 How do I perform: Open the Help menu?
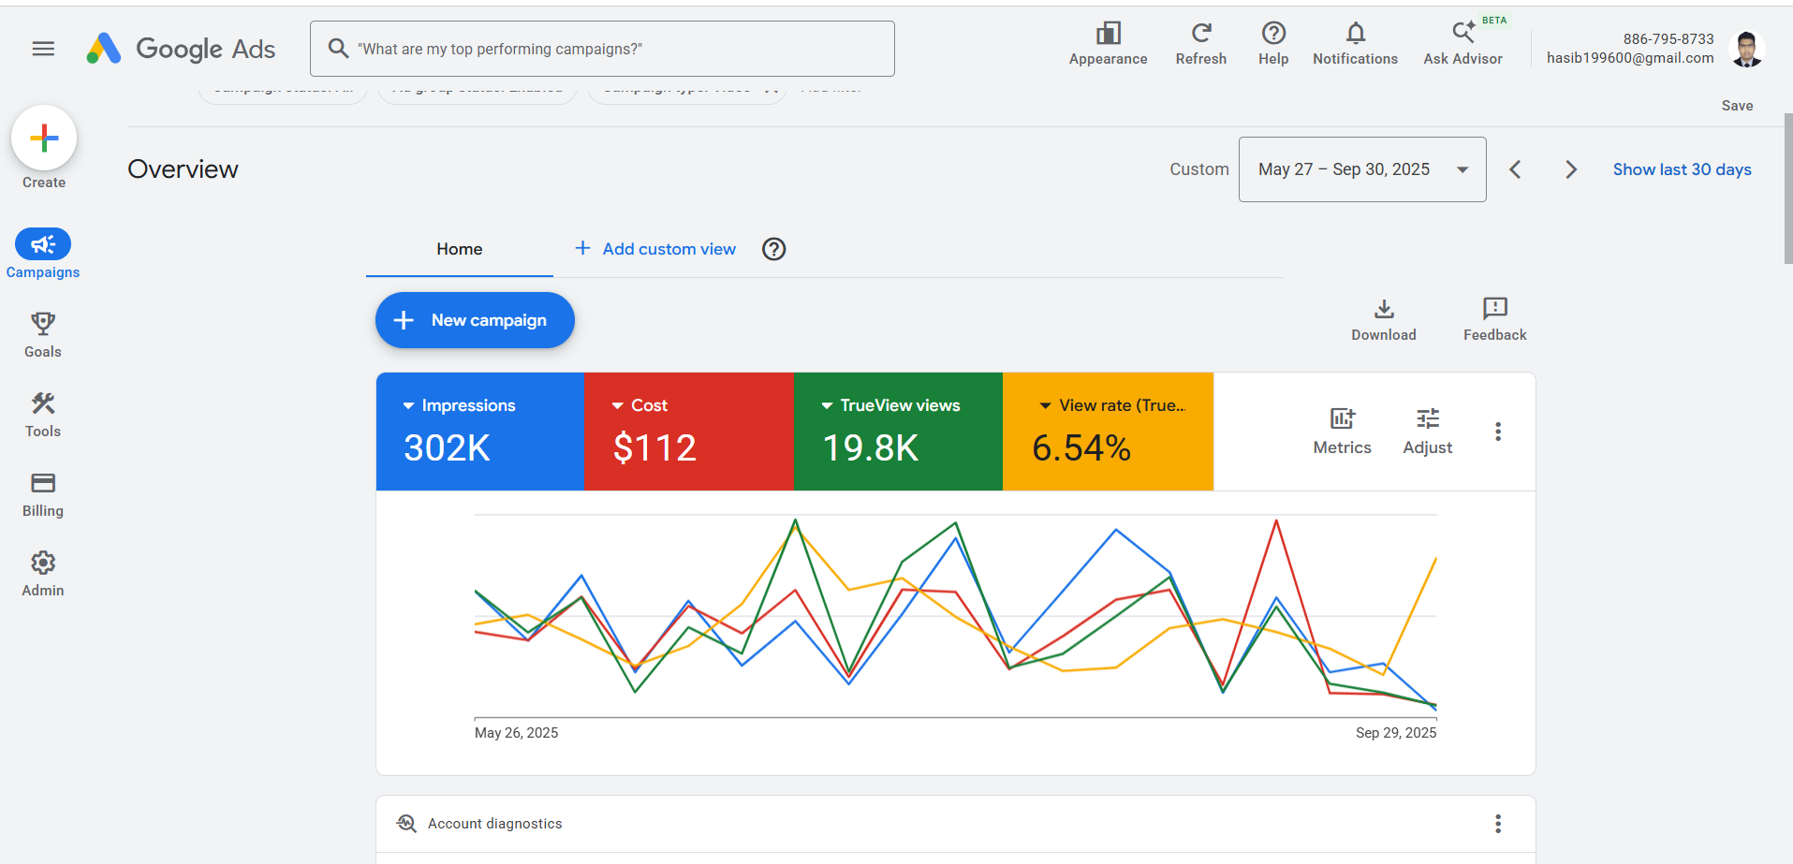[1273, 44]
